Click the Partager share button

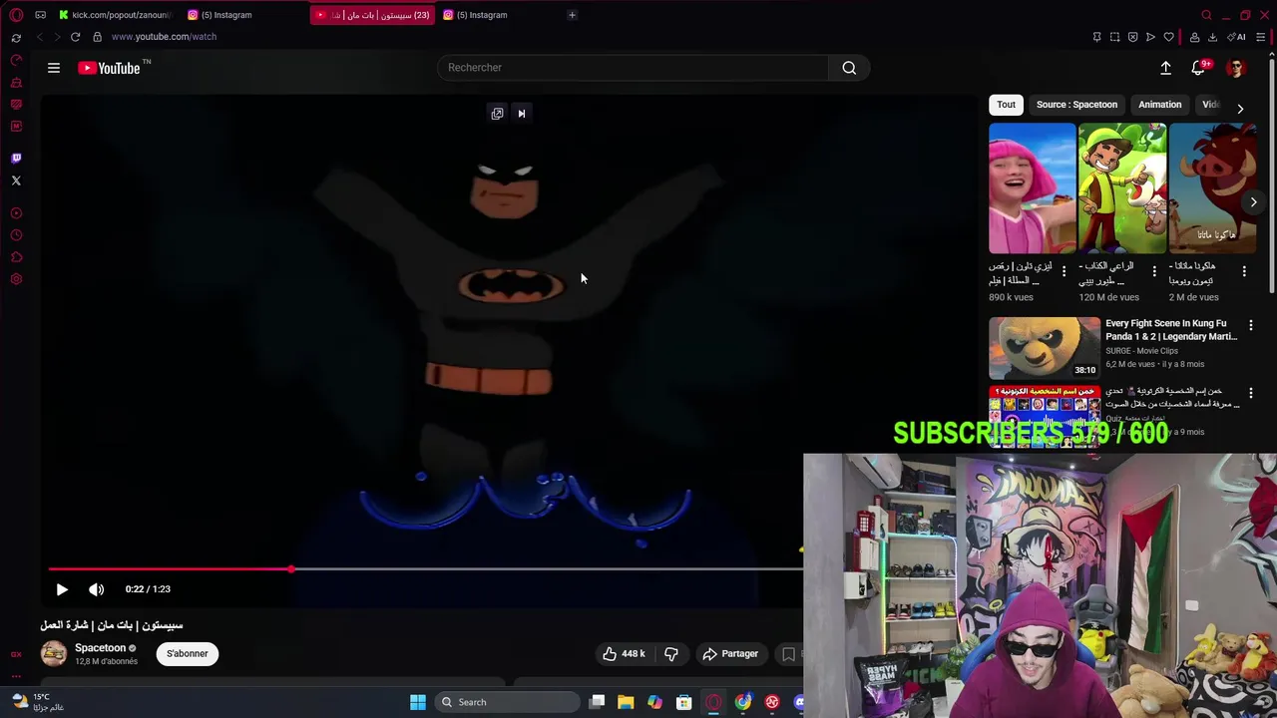(730, 653)
